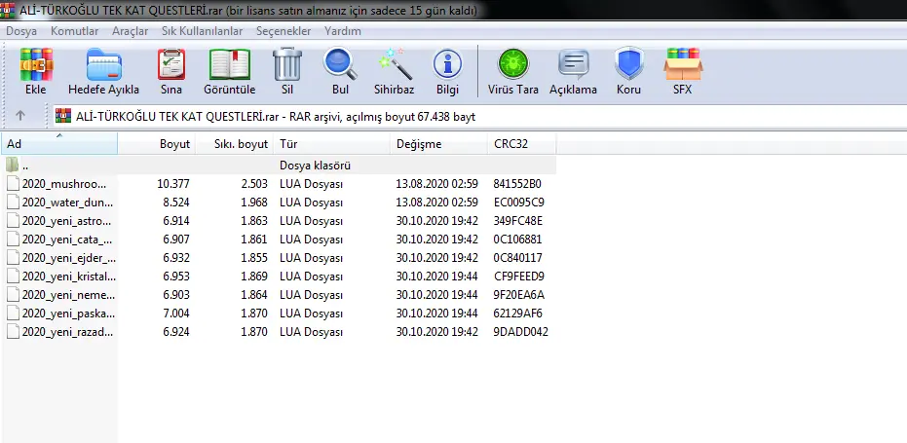This screenshot has height=443, width=907.
Task: Launch the Sihirbaz wizard icon
Action: 394,64
